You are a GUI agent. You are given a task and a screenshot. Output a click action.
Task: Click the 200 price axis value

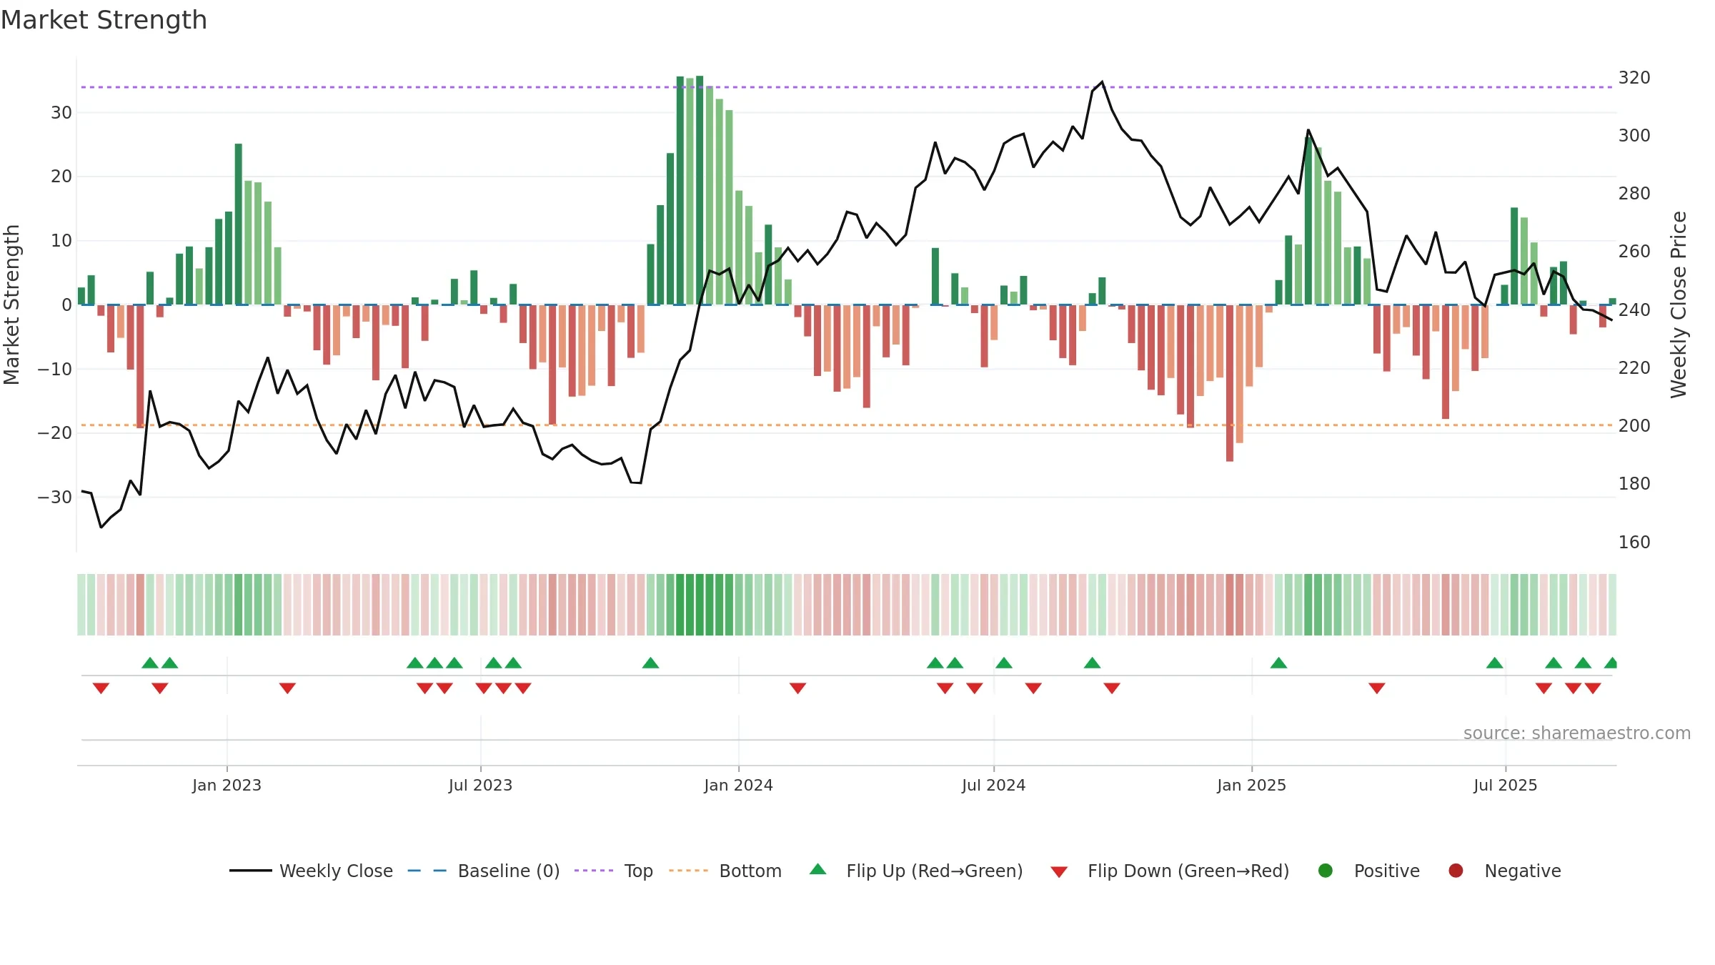coord(1634,425)
